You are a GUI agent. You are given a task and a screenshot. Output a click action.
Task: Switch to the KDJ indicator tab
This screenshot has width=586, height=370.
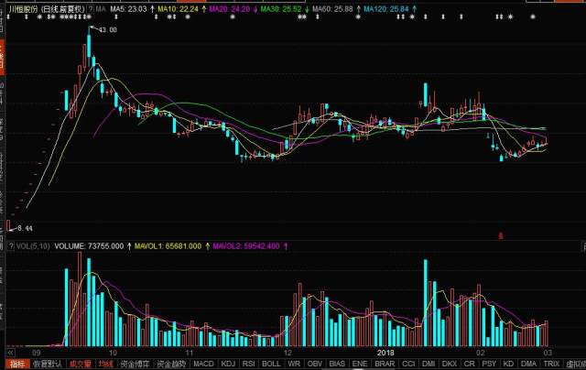pyautogui.click(x=228, y=364)
